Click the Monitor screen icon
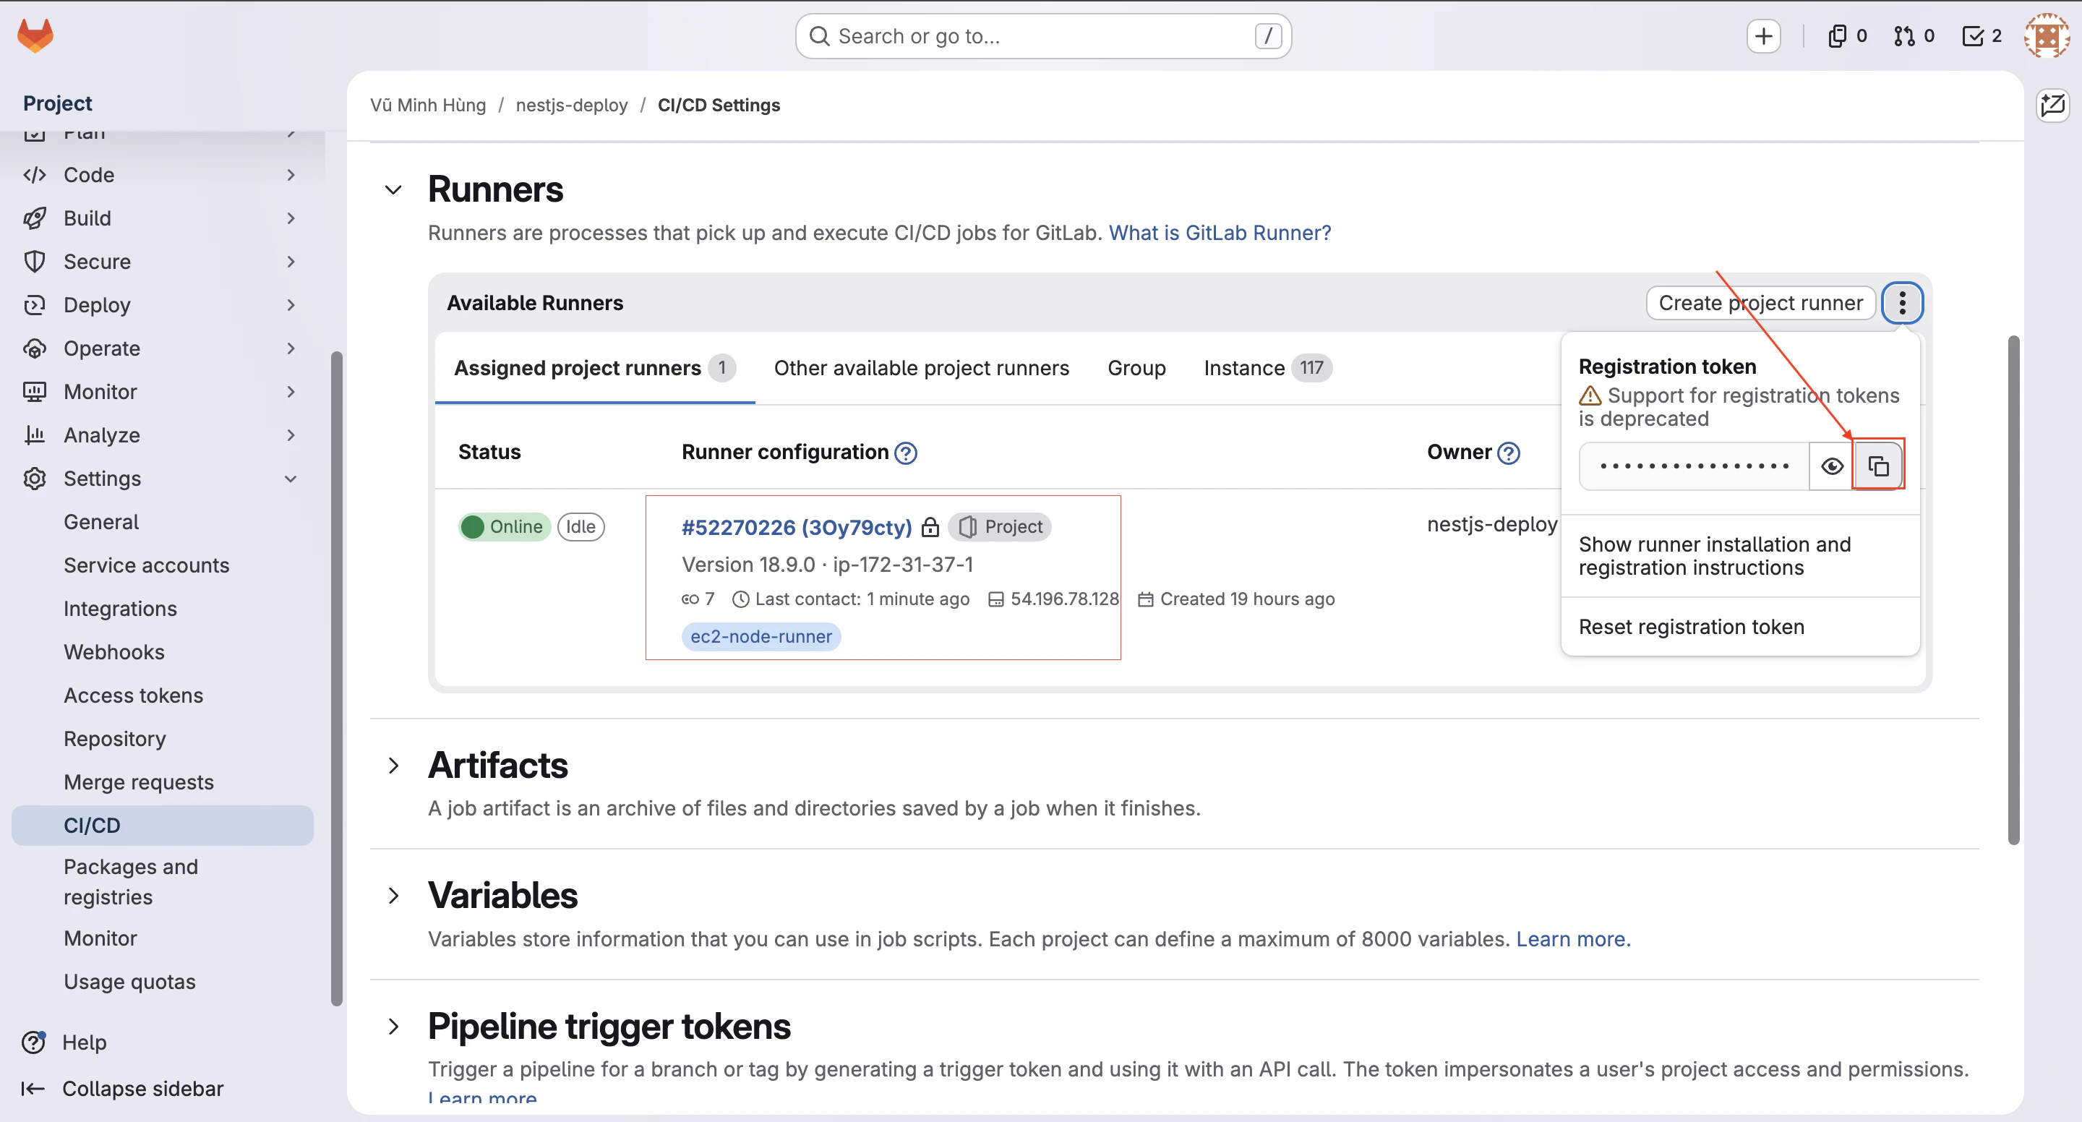The width and height of the screenshot is (2082, 1122). [x=34, y=391]
